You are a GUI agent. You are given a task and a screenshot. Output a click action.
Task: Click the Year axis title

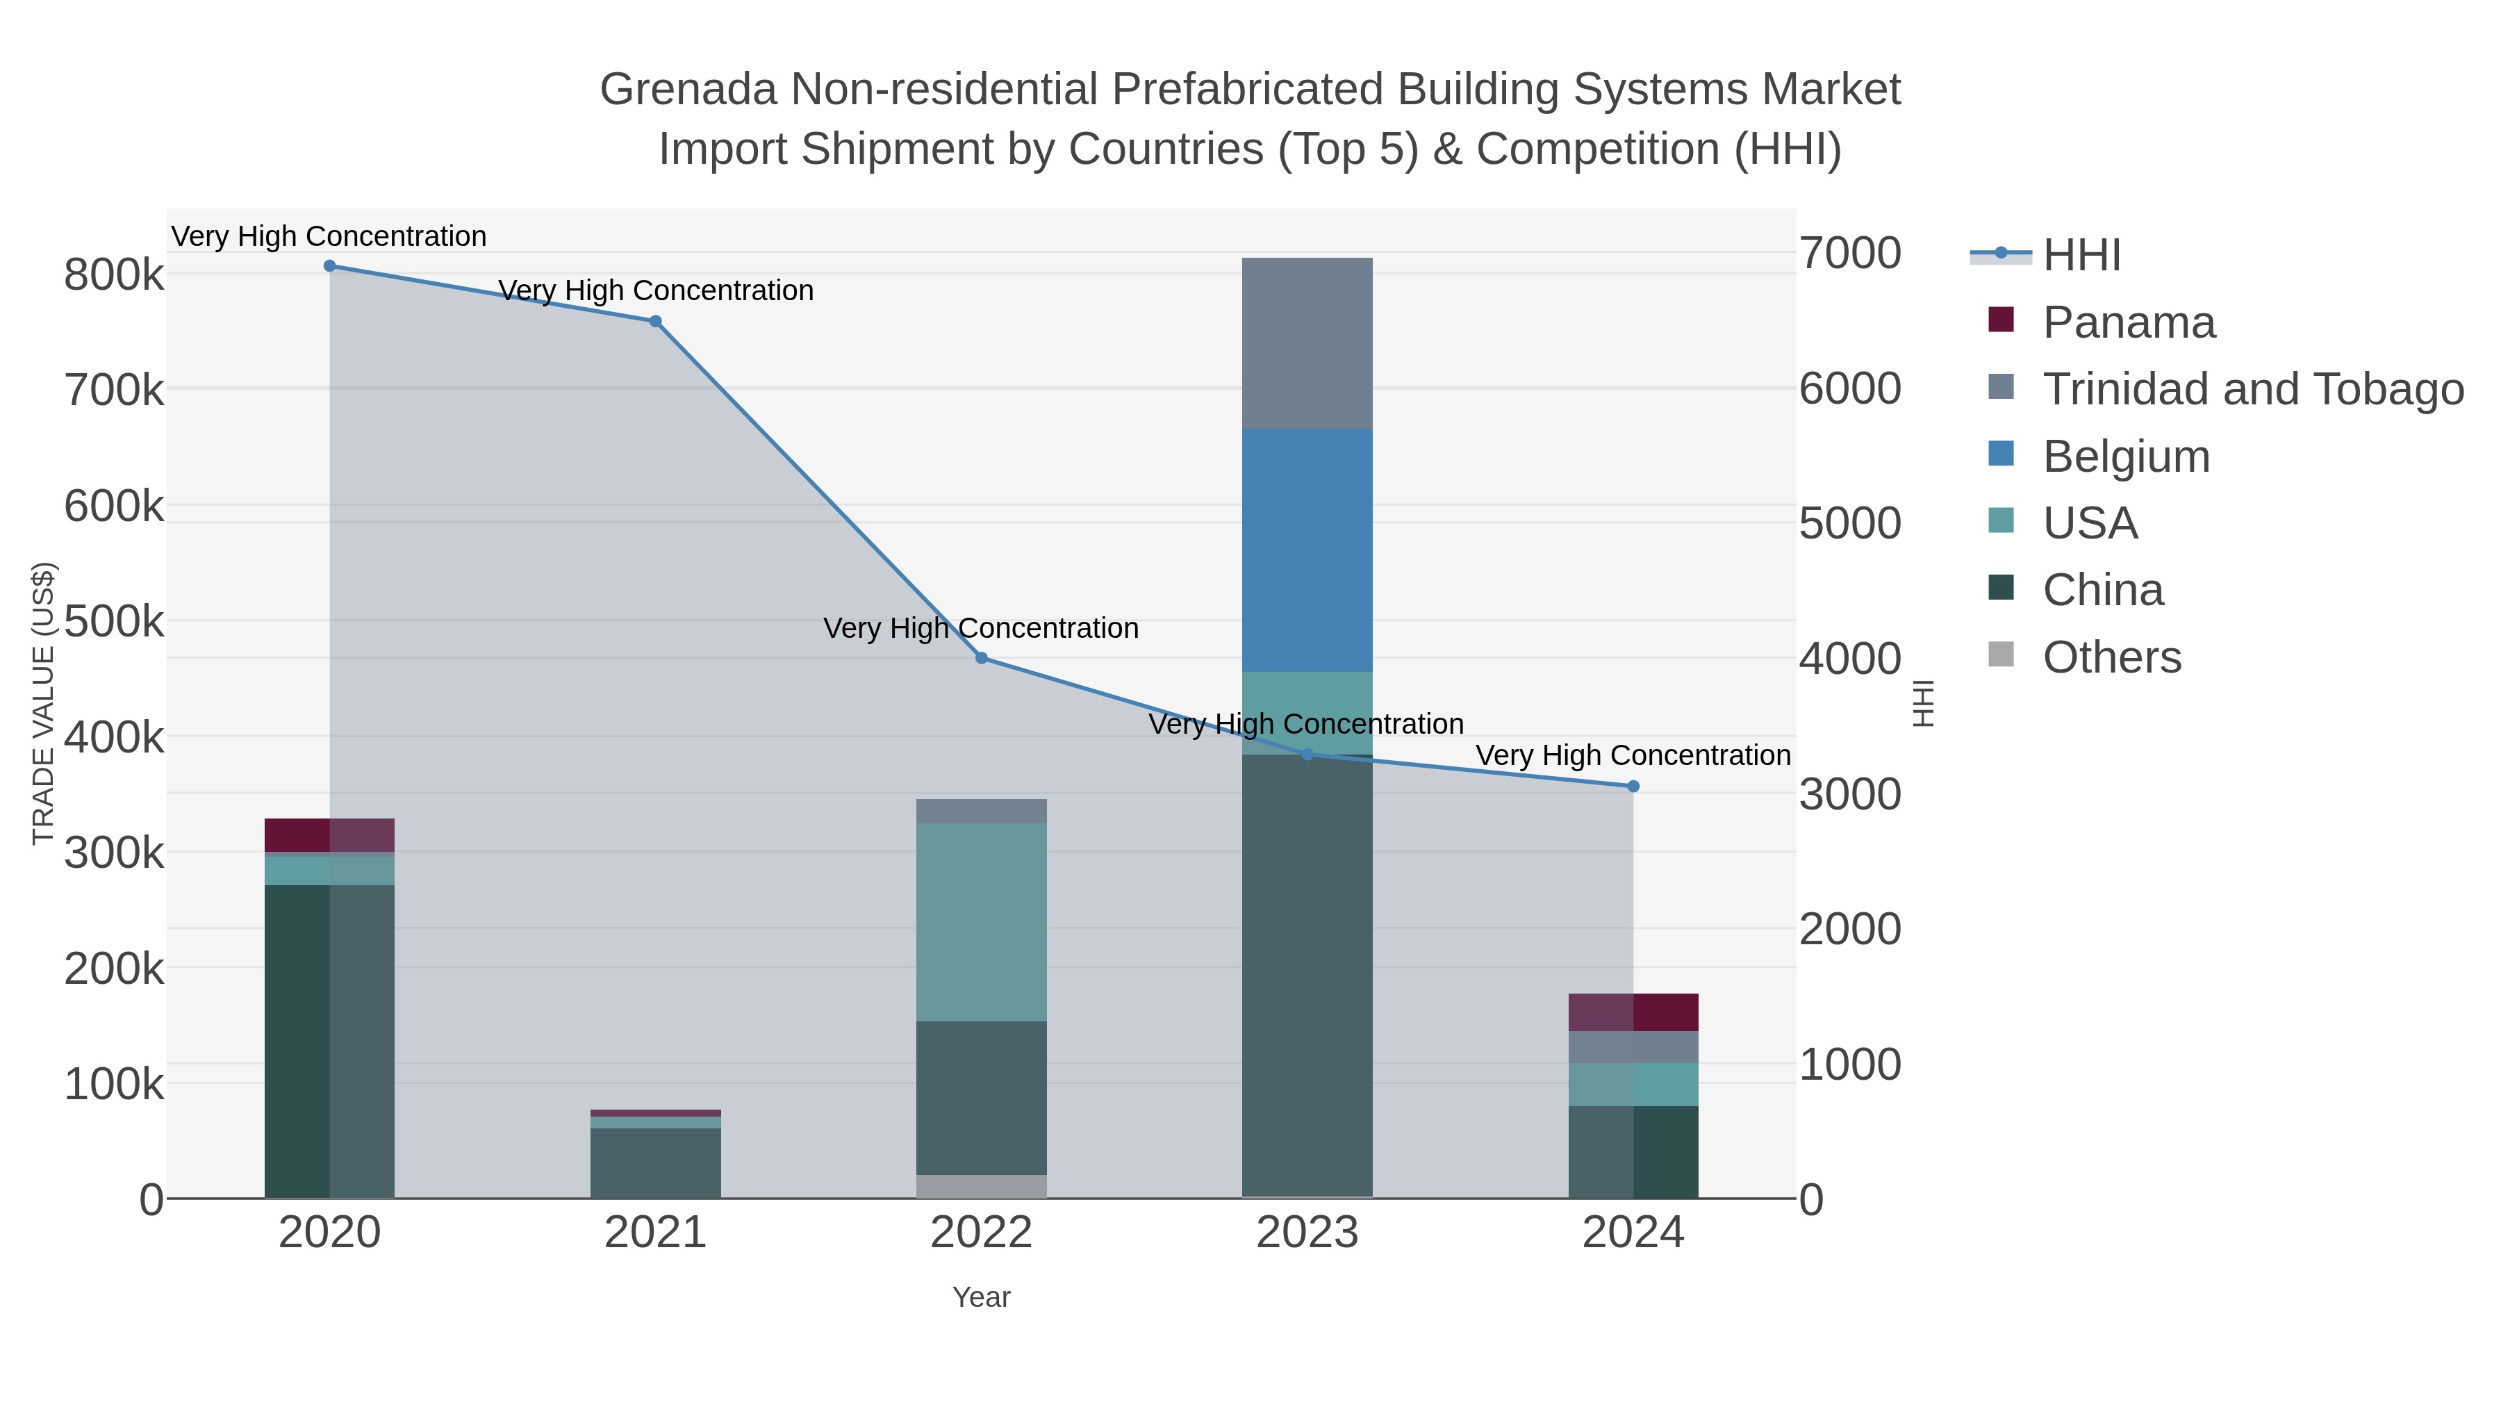[x=982, y=1297]
